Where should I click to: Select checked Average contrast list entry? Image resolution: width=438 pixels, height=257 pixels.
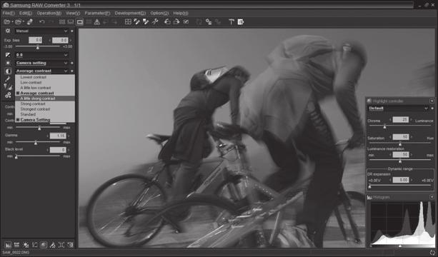pos(45,93)
